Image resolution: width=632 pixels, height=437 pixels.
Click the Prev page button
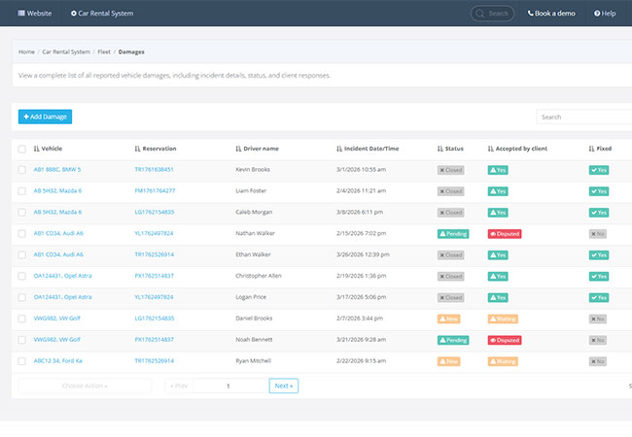pos(179,386)
